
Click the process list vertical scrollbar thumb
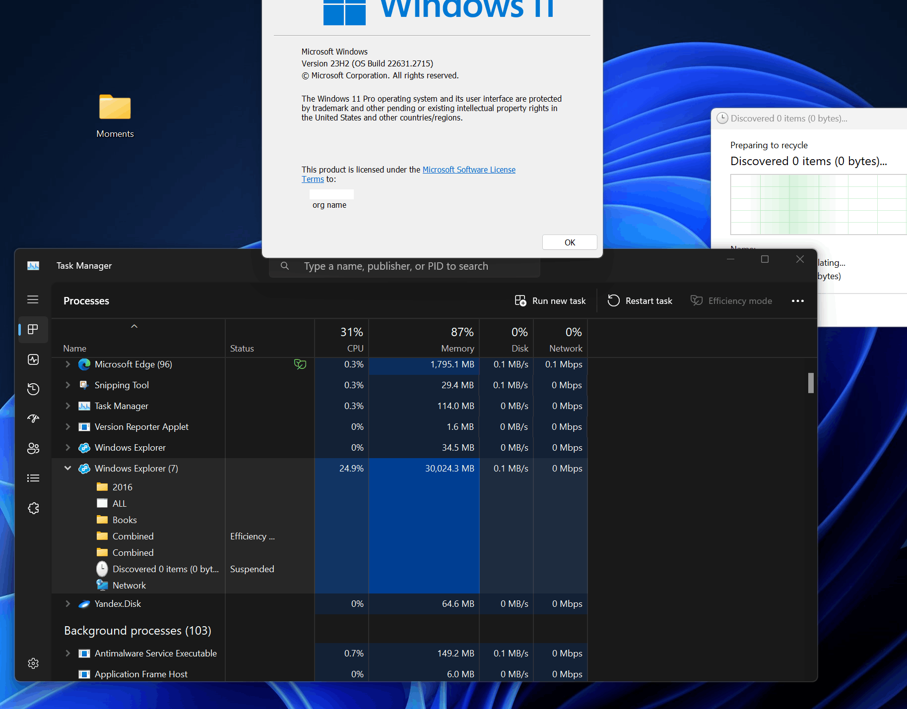tap(811, 383)
